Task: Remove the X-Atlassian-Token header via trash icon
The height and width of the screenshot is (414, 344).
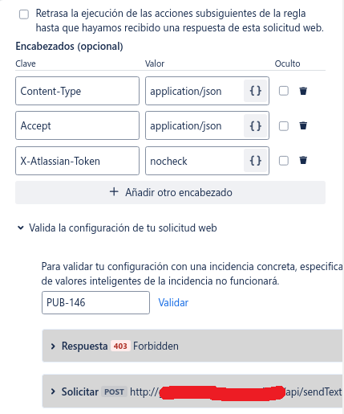Action: (303, 160)
